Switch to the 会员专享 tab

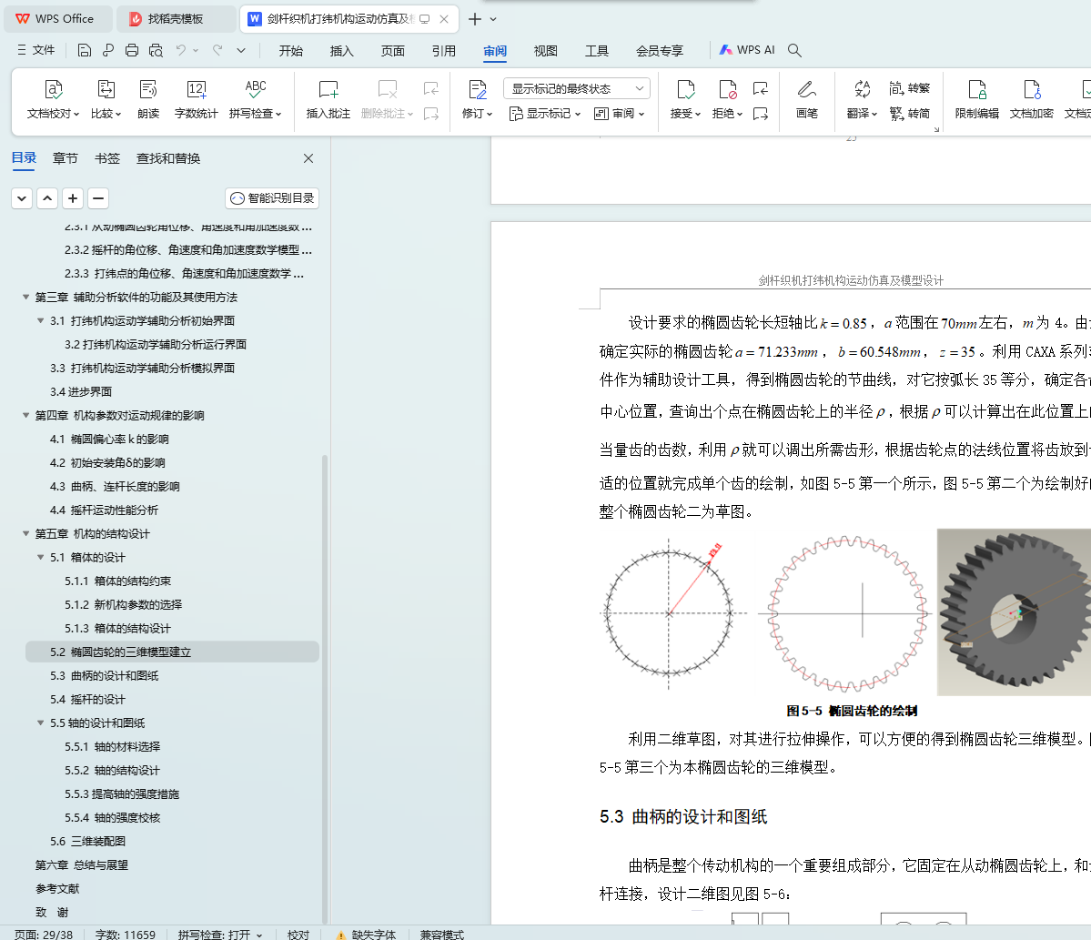point(660,51)
